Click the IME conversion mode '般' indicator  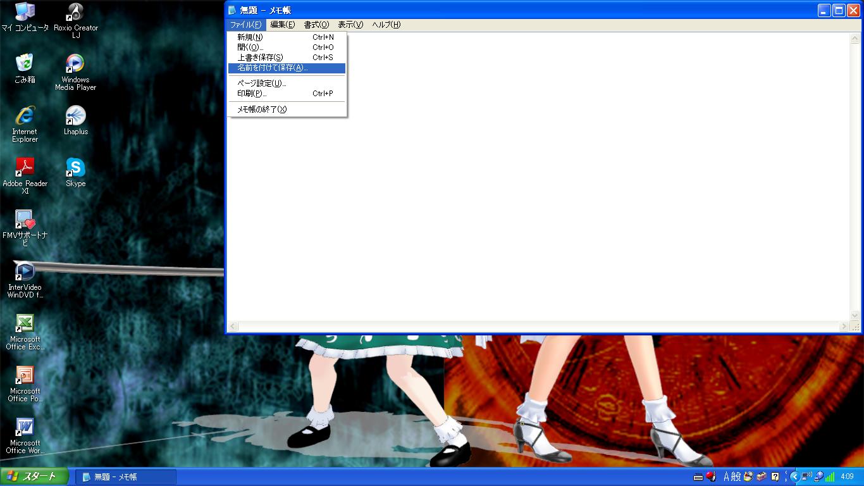[x=737, y=477]
